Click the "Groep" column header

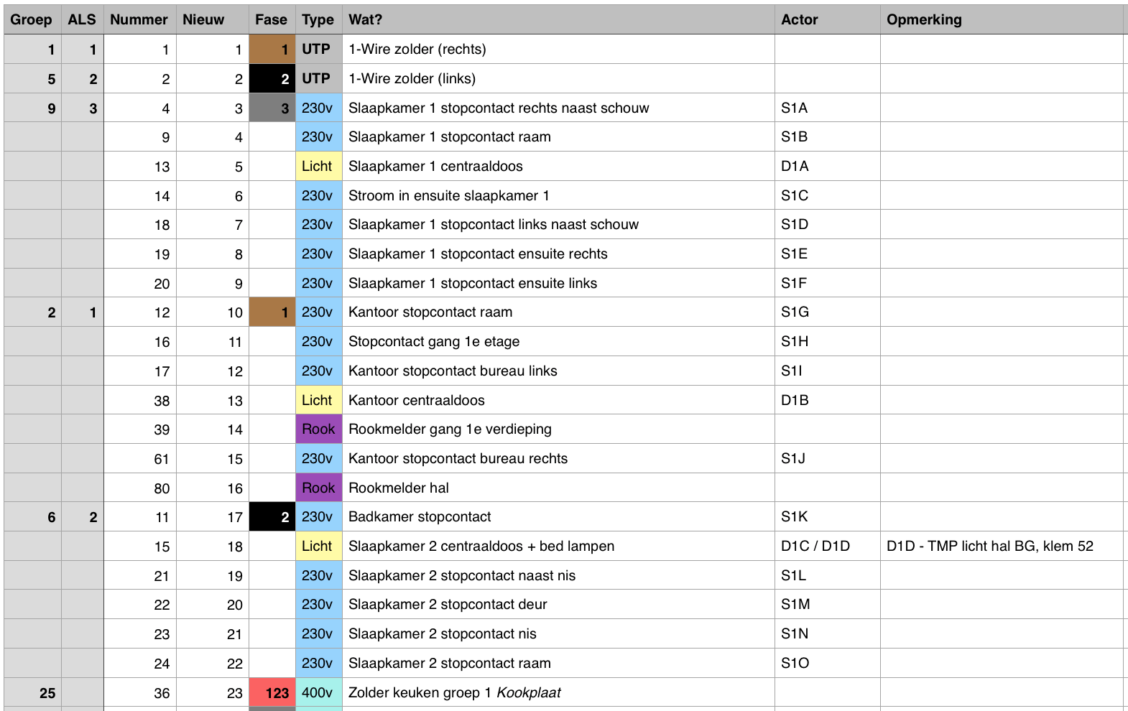31,19
